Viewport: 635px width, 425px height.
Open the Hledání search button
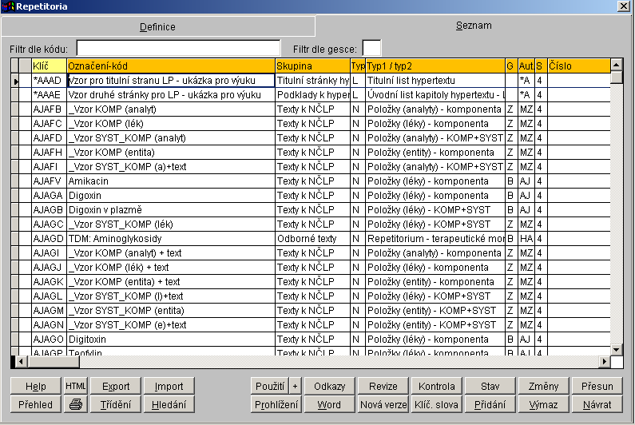169,405
